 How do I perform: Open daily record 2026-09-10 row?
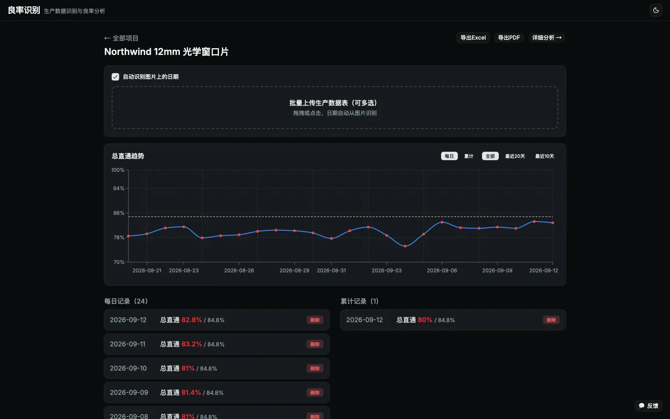point(216,369)
